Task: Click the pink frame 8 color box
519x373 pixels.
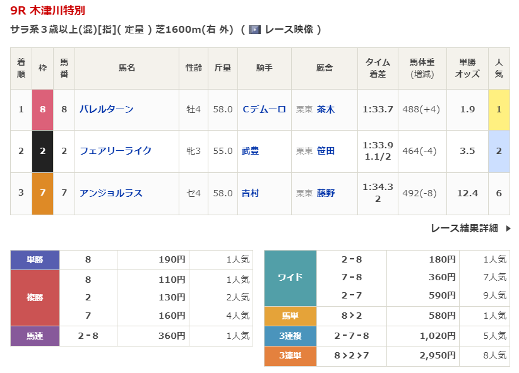Action: [x=43, y=109]
